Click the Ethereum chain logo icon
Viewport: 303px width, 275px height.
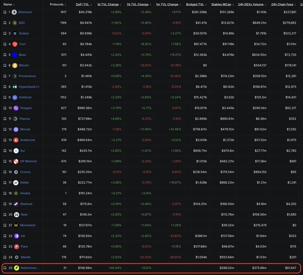(x=14, y=12)
